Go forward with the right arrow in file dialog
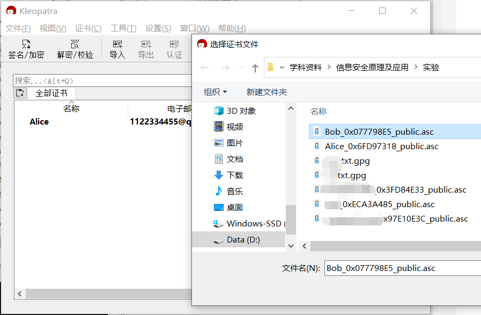 click(225, 68)
